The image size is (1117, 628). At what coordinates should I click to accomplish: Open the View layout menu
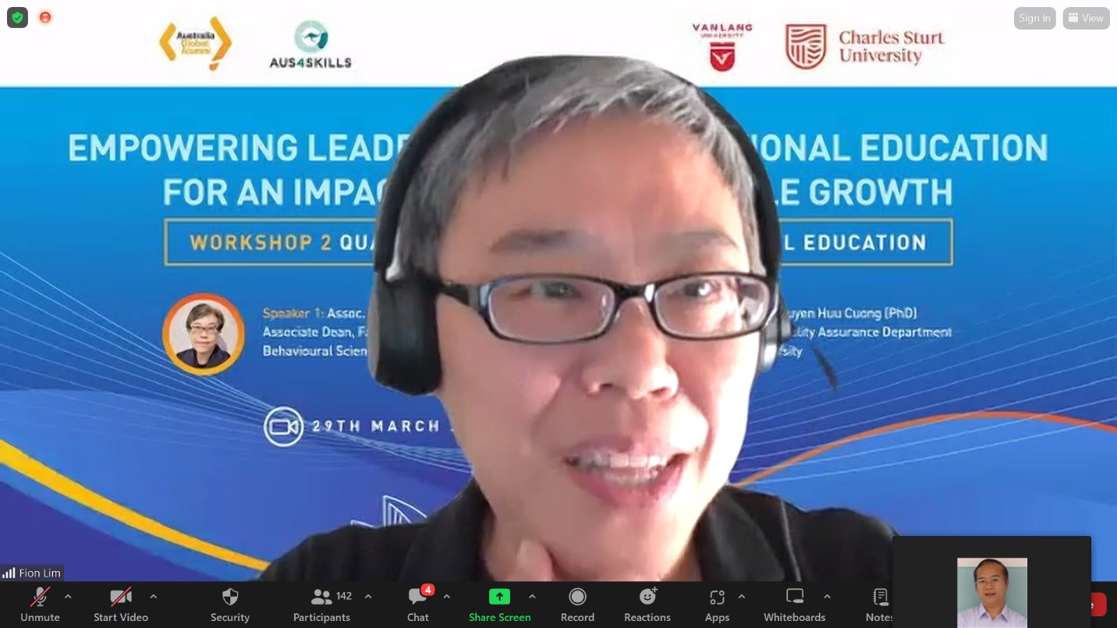[x=1086, y=18]
